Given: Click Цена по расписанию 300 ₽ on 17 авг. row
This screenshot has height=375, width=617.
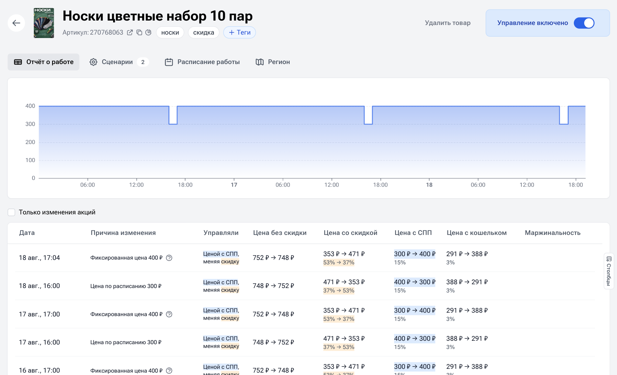Looking at the screenshot, I should (126, 342).
